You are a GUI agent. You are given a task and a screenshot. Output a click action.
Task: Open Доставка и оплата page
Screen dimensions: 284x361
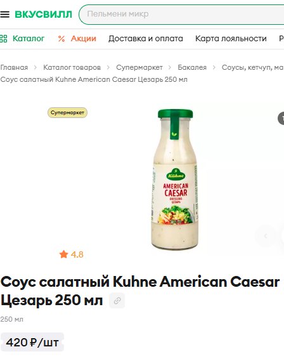(x=146, y=39)
